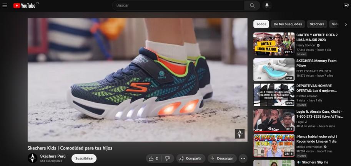The width and height of the screenshot is (351, 166).
Task: Select the Skechers filter chip
Action: click(317, 24)
